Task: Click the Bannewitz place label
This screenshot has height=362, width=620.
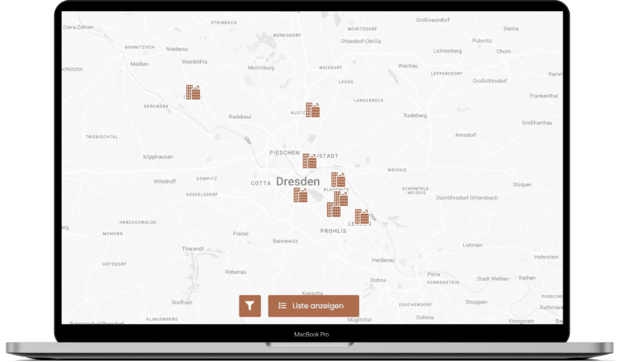Action: [x=285, y=241]
